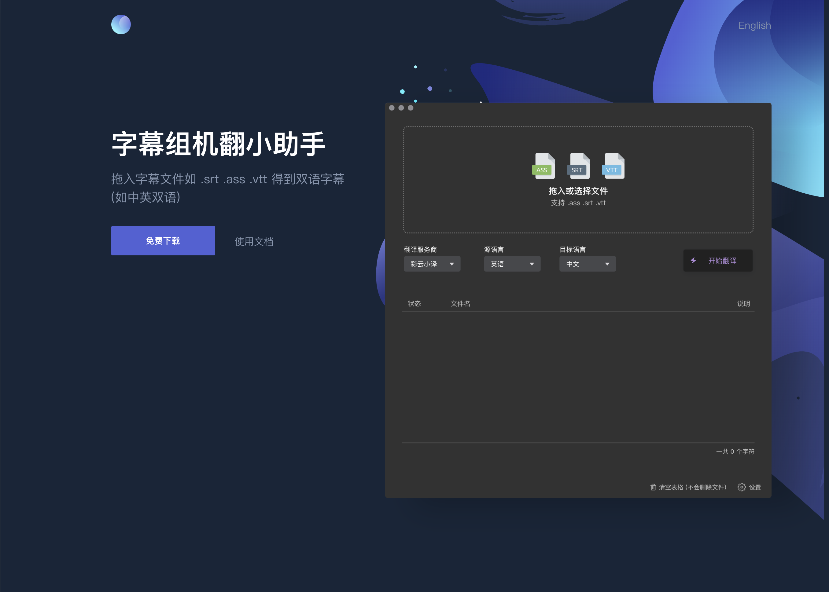
Task: Expand the 源语言 dropdown showing 英语
Action: pyautogui.click(x=512, y=264)
